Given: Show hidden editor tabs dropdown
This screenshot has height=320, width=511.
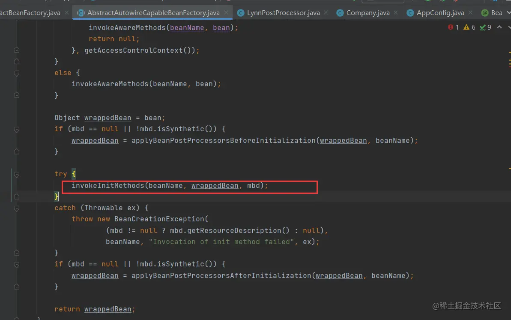Looking at the screenshot, I should coord(508,13).
